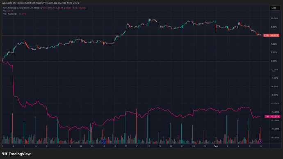Click the open value O48.12

click(x=44, y=8)
